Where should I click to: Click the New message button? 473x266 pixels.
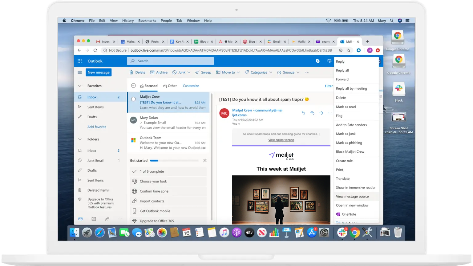click(99, 72)
